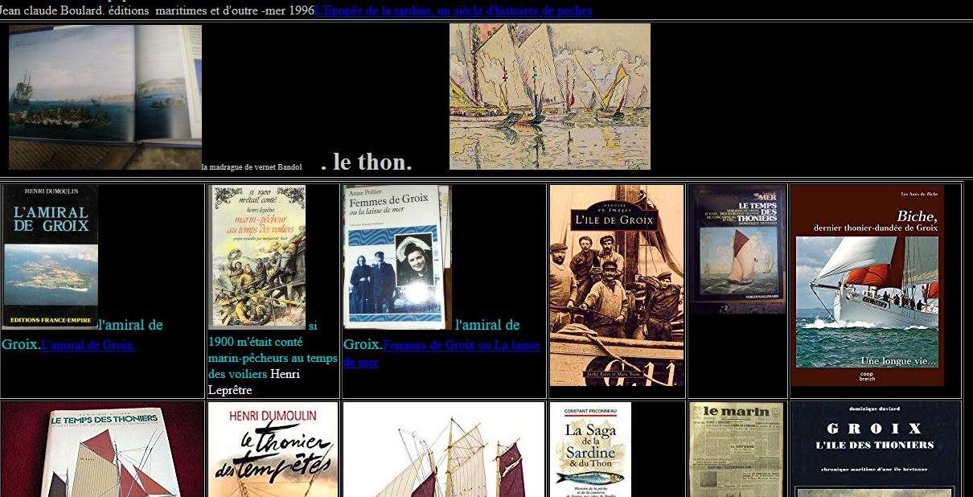The image size is (973, 497).
Task: Open Femmes de Groix ou La laisse de mer link
Action: click(441, 353)
